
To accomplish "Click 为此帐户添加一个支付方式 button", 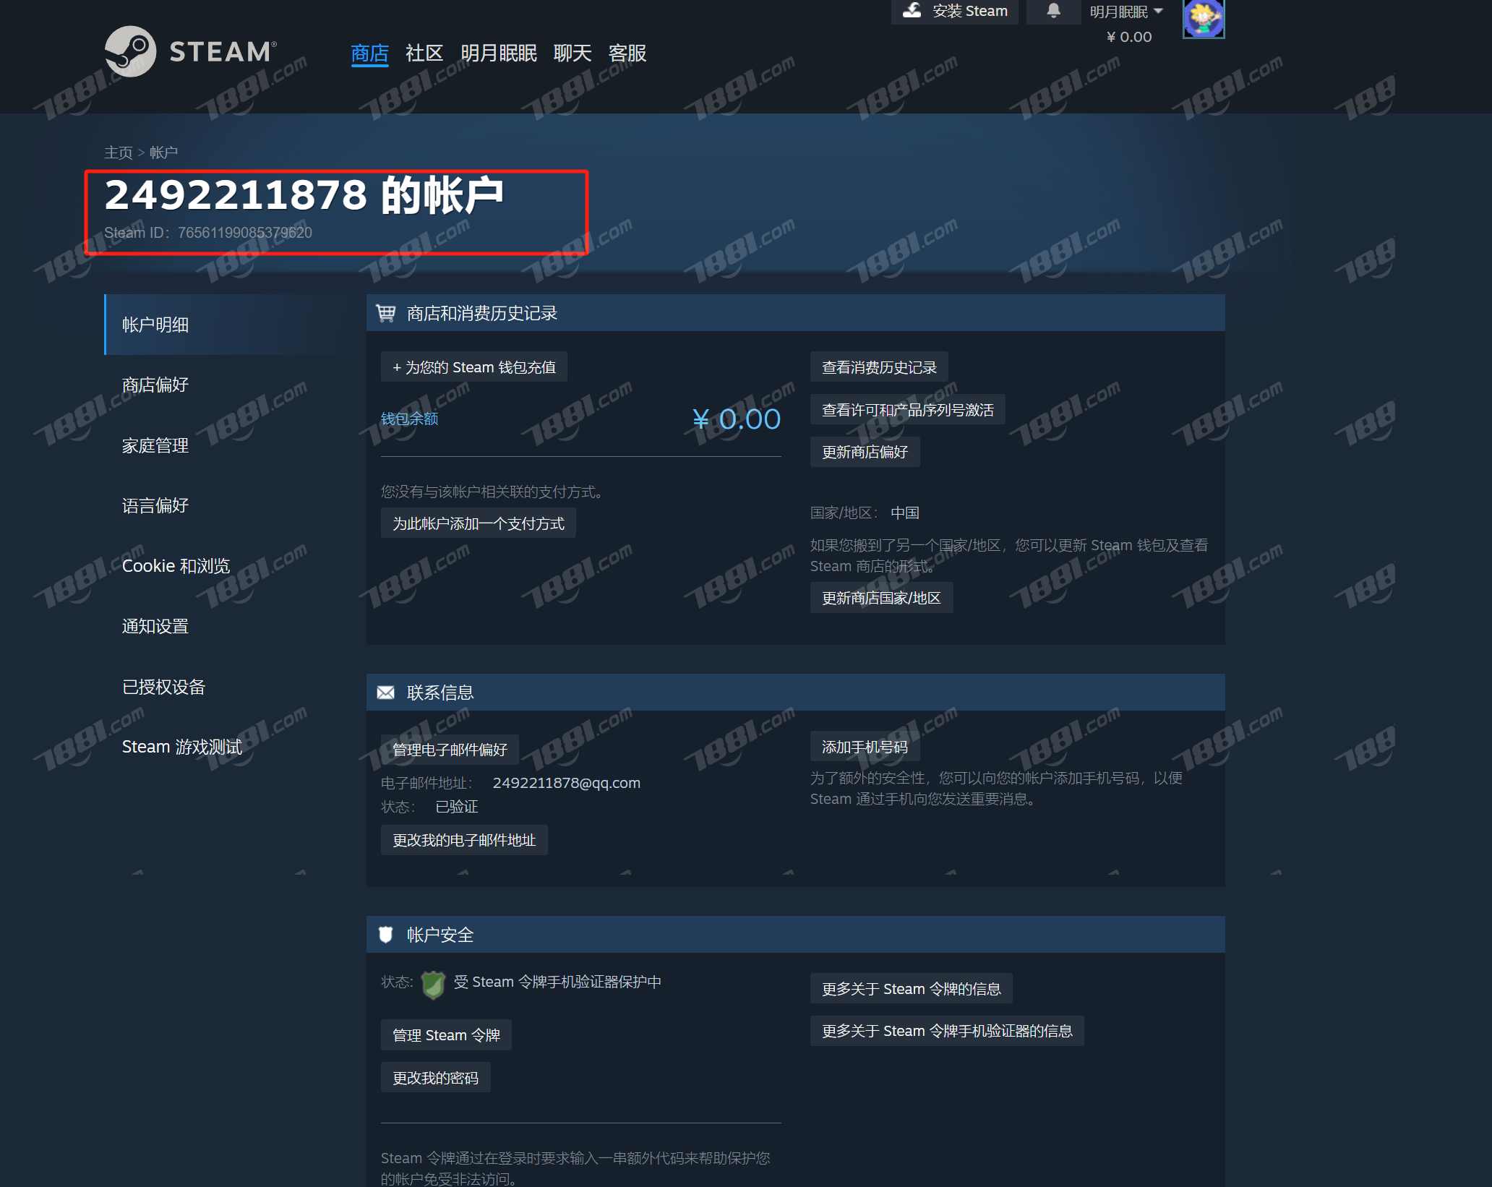I will point(479,523).
